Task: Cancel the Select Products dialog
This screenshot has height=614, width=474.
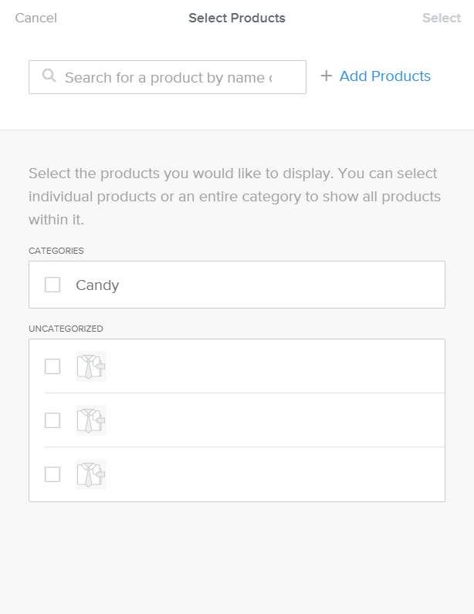Action: 36,18
